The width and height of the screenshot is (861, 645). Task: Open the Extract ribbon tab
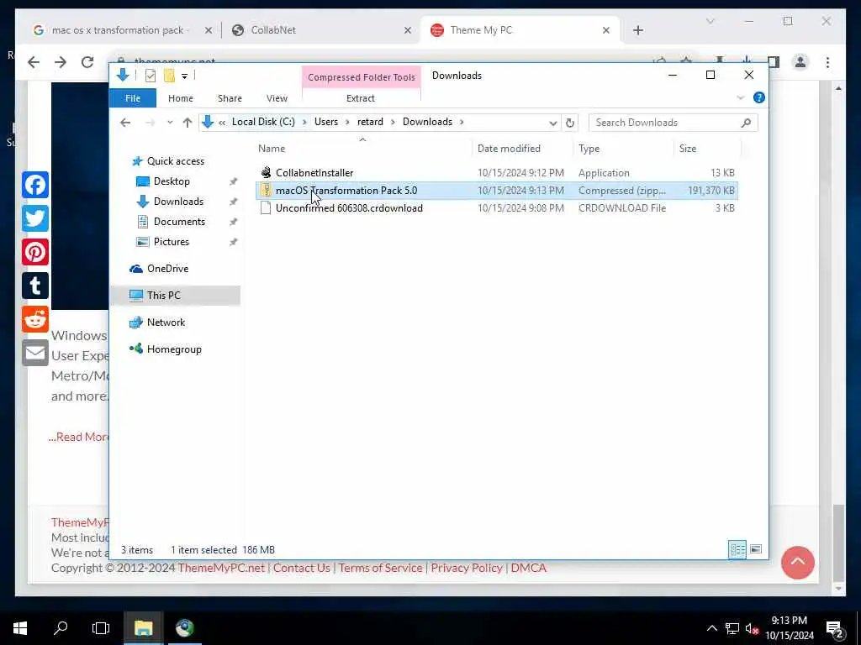[360, 98]
